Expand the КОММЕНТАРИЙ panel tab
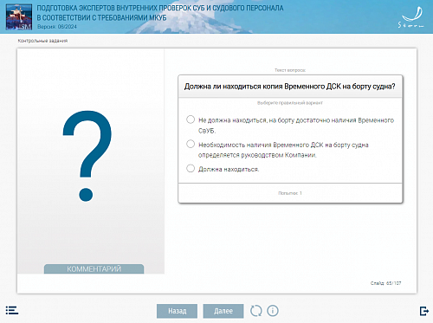Screen dimensions: 433x323 [94, 268]
